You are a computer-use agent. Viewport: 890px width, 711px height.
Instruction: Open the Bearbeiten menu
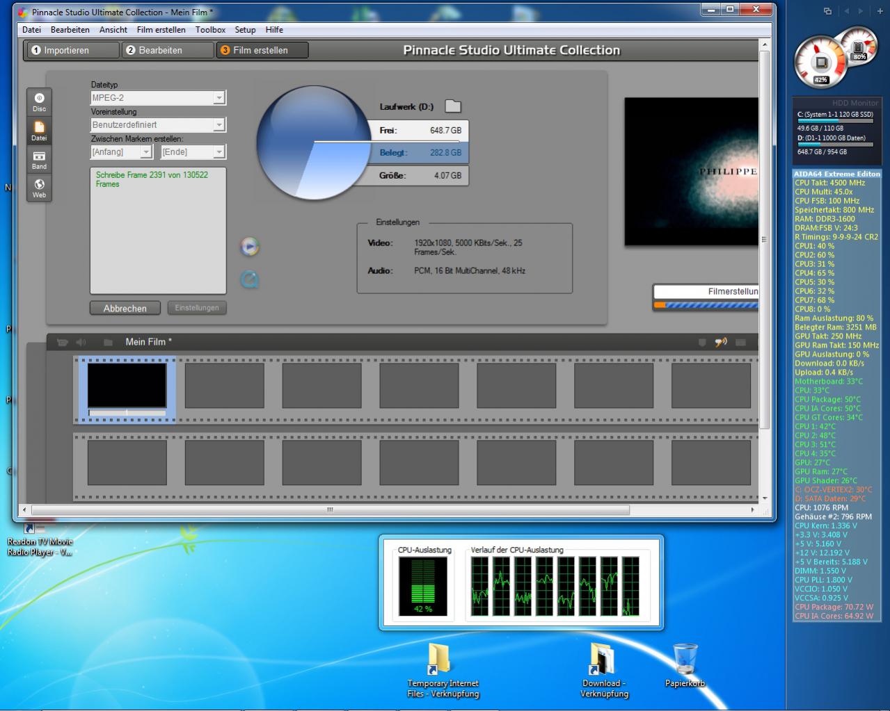tap(70, 30)
